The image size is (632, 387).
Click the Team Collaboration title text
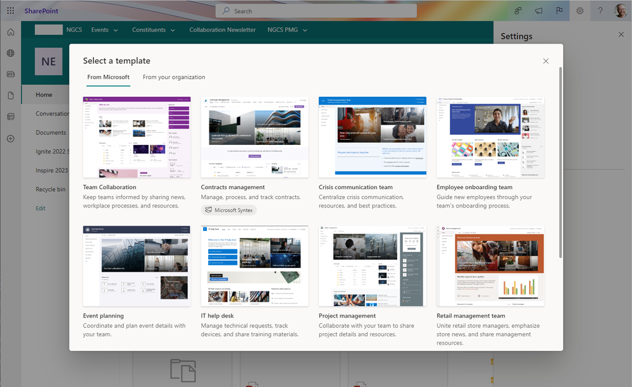click(x=109, y=187)
